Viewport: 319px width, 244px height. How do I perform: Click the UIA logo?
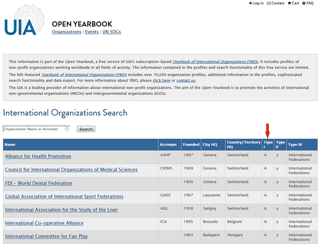tap(24, 20)
